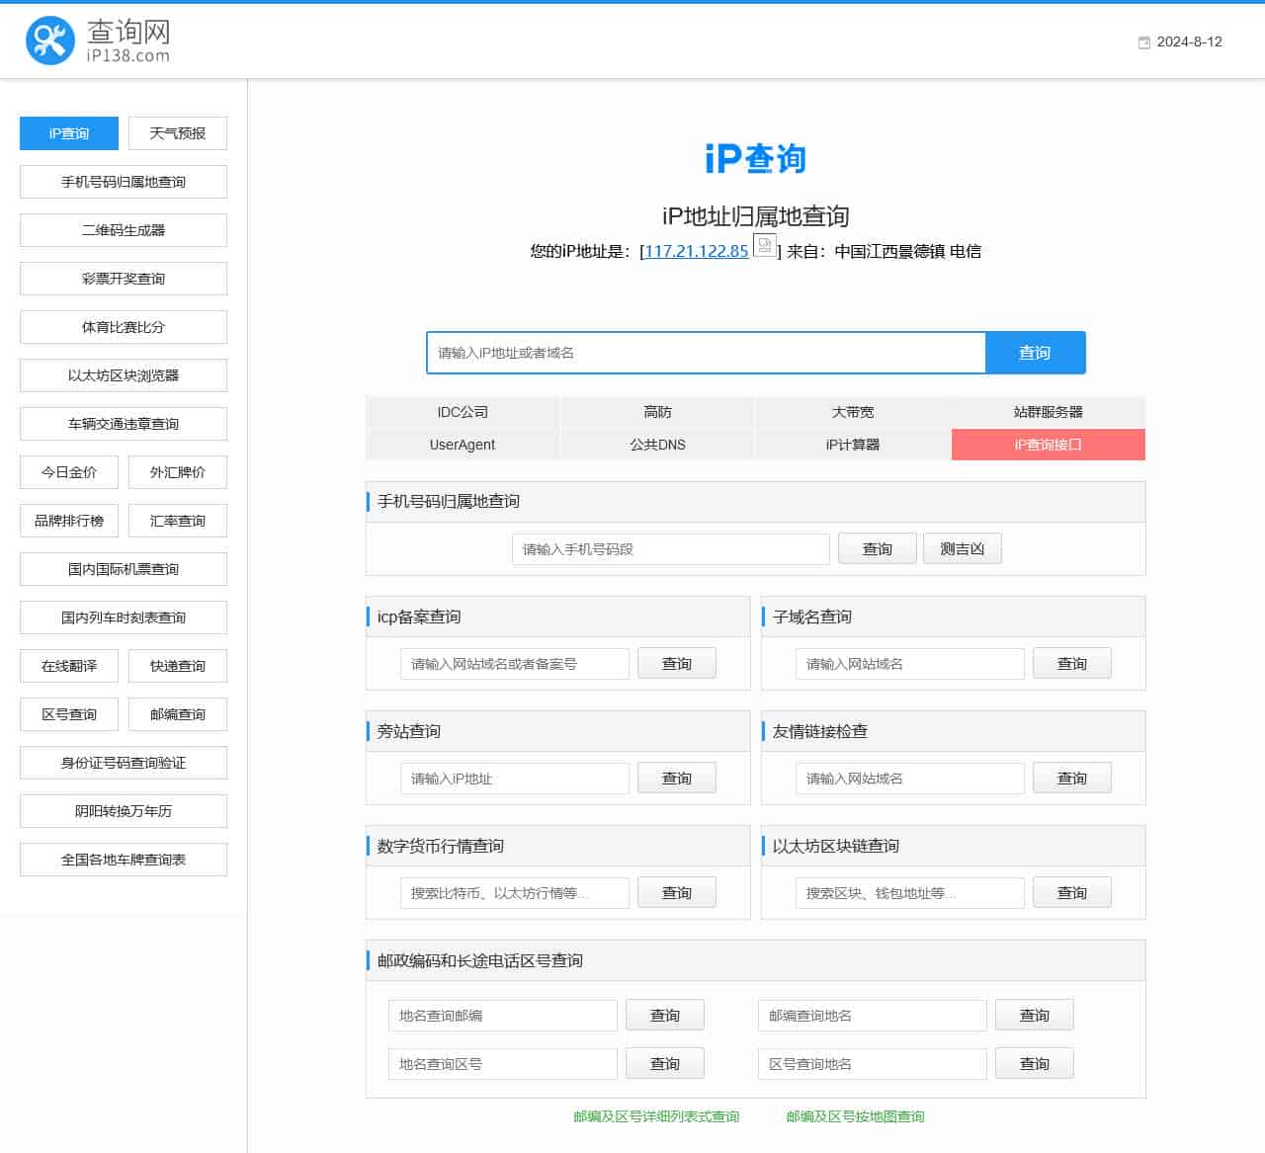Open 手机号码归属地查询 in the sidebar

coord(124,182)
